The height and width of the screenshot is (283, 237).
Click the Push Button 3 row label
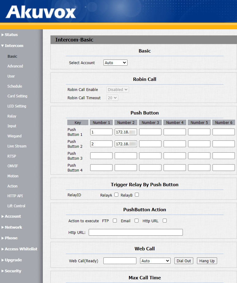click(75, 156)
